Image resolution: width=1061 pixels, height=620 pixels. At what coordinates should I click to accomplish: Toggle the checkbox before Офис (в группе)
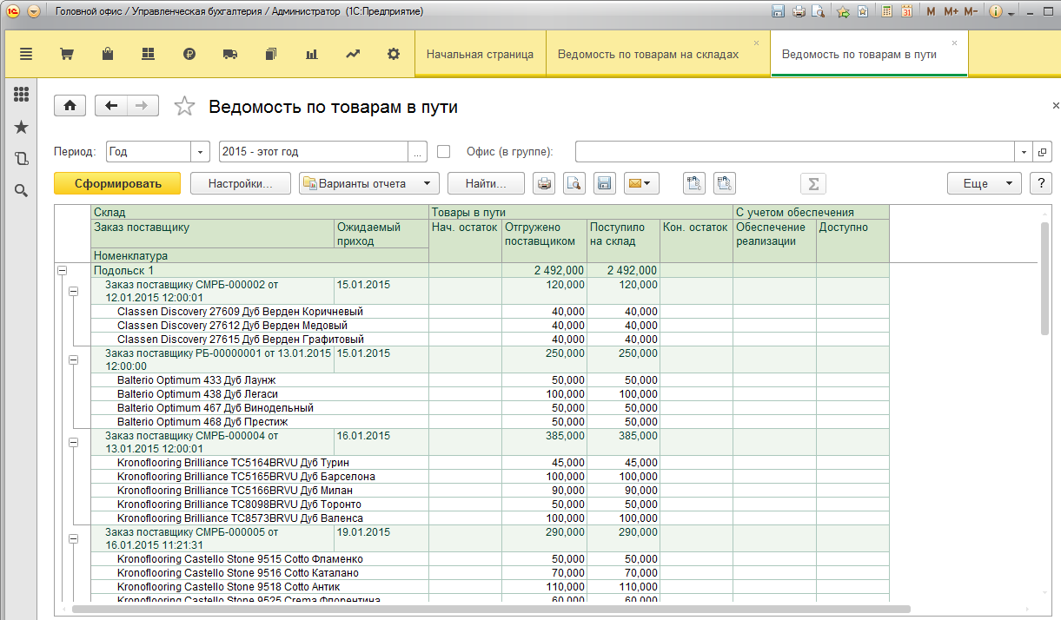[x=444, y=151]
